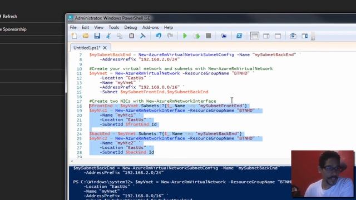Stop operation with square icon

pos(209,36)
